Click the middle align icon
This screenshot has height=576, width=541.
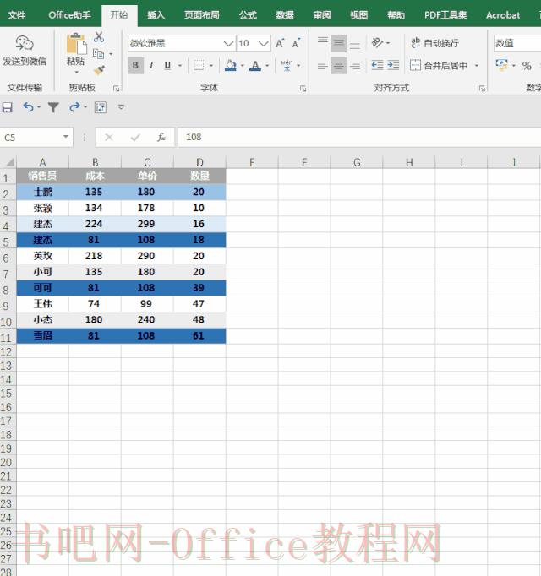pyautogui.click(x=338, y=43)
